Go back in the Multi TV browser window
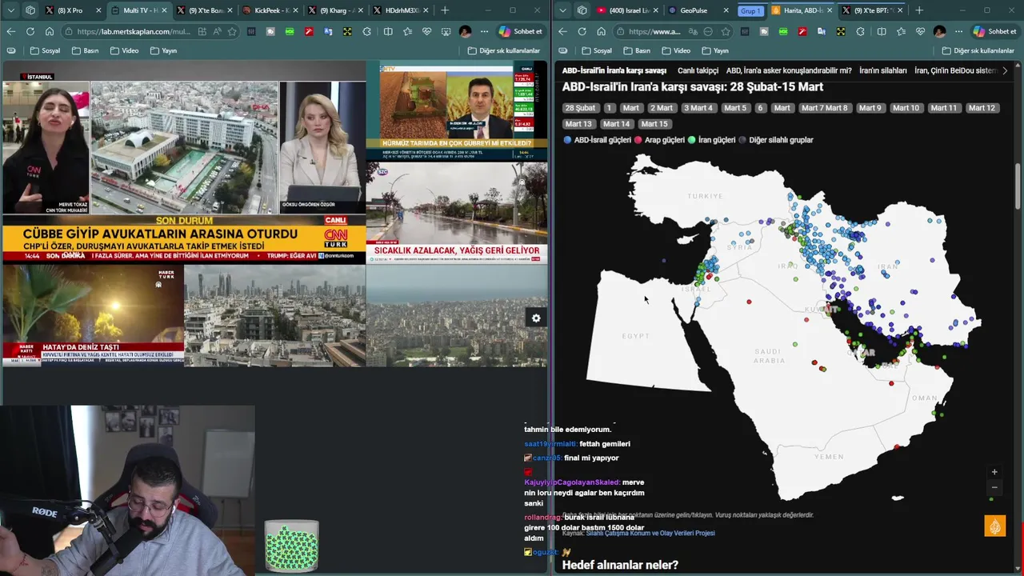Screen dimensions: 1024x576 pos(10,31)
